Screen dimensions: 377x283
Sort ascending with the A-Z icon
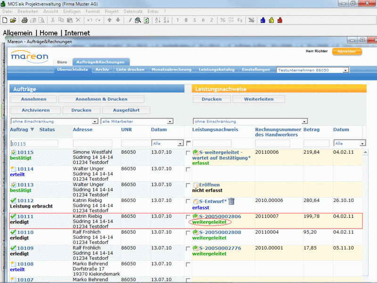pos(158,20)
